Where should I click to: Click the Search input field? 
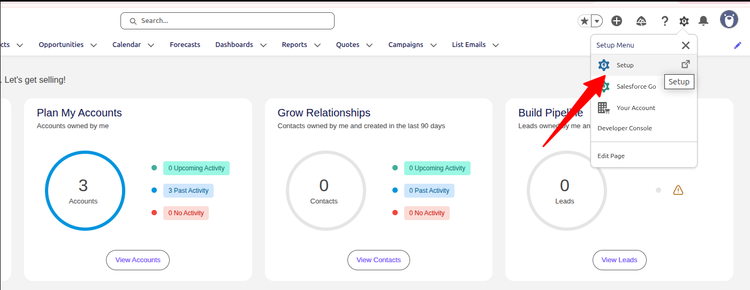[228, 21]
